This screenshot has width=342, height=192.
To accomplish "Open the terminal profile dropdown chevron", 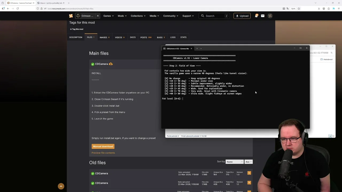I will pos(201,49).
